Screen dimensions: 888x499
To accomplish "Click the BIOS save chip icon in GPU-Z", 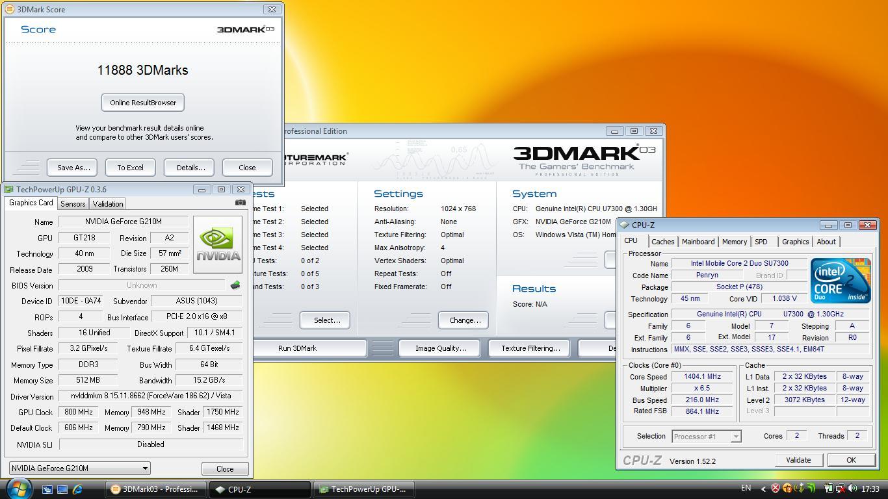I will pyautogui.click(x=235, y=285).
